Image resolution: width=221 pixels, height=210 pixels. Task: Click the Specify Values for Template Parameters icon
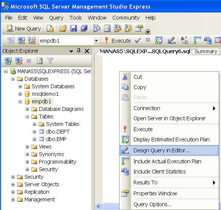pos(184,41)
